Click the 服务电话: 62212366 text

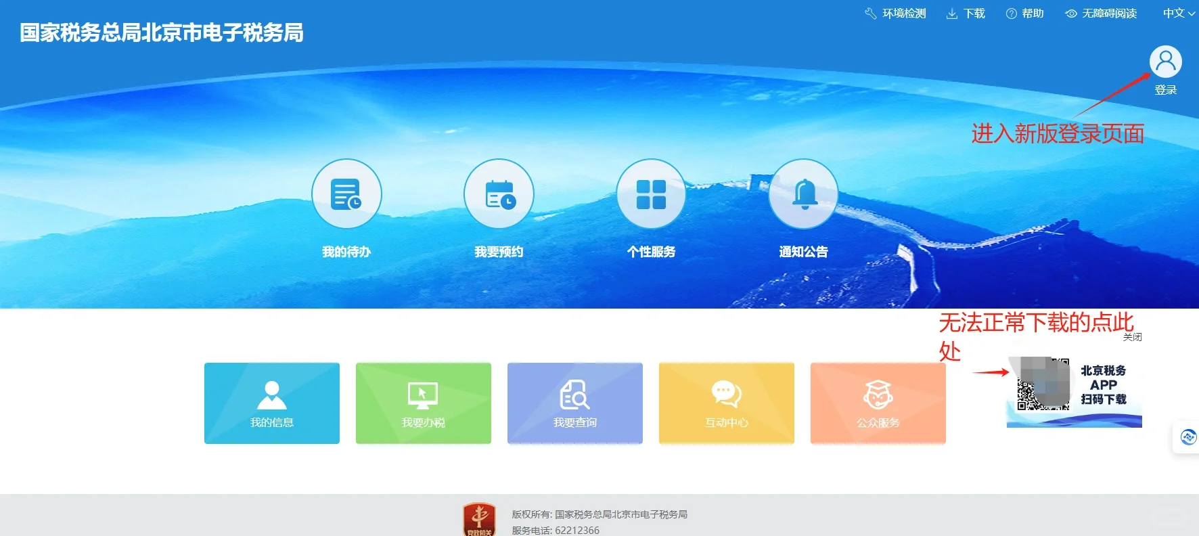click(556, 531)
